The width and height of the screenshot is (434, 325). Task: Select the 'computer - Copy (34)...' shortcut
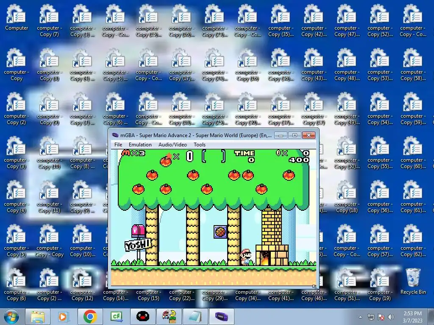click(x=248, y=295)
